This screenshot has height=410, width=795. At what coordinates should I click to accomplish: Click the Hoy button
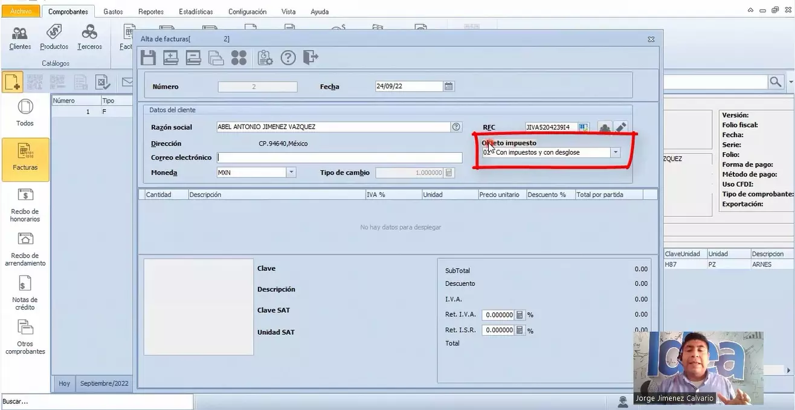[x=65, y=383]
